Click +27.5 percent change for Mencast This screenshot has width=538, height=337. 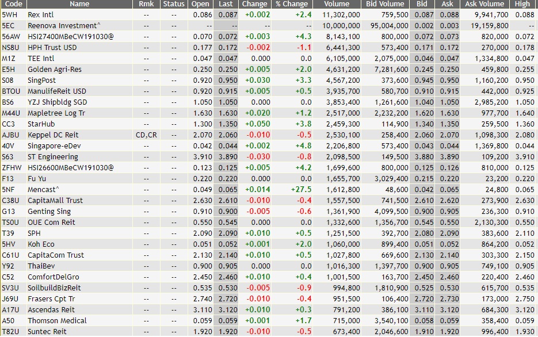(301, 190)
